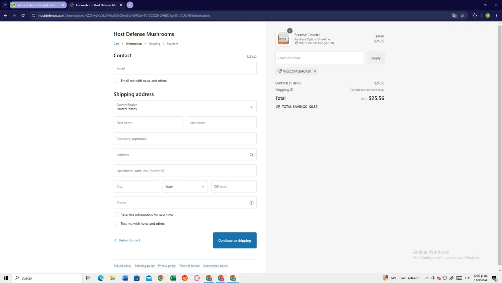Screen dimensions: 502x283
Task: Check Text me with news and offers
Action: pos(116,223)
